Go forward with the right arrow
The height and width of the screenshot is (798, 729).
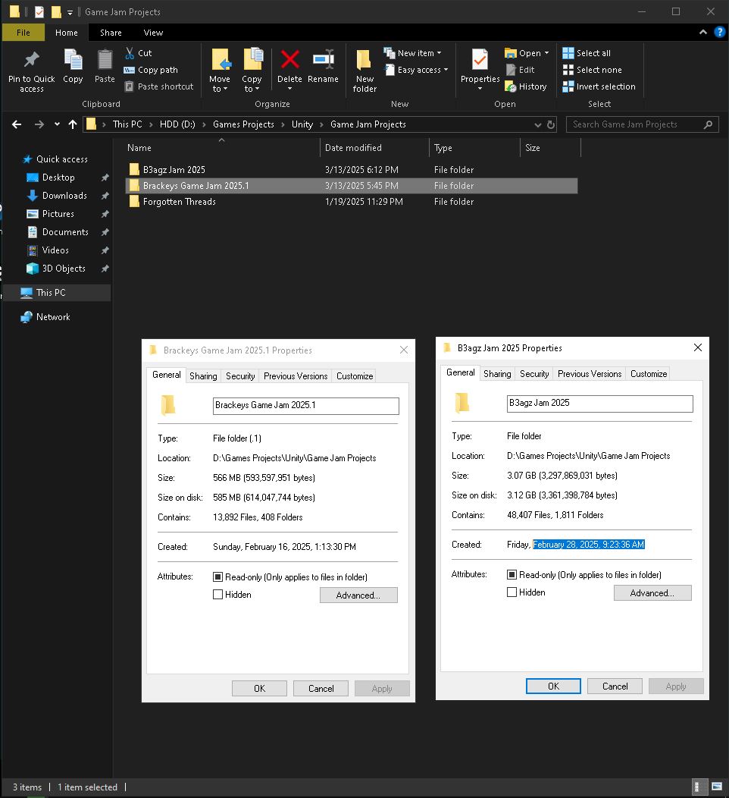point(39,124)
